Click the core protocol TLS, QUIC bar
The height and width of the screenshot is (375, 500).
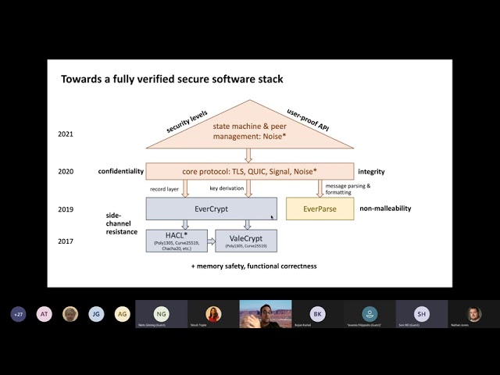pos(249,171)
